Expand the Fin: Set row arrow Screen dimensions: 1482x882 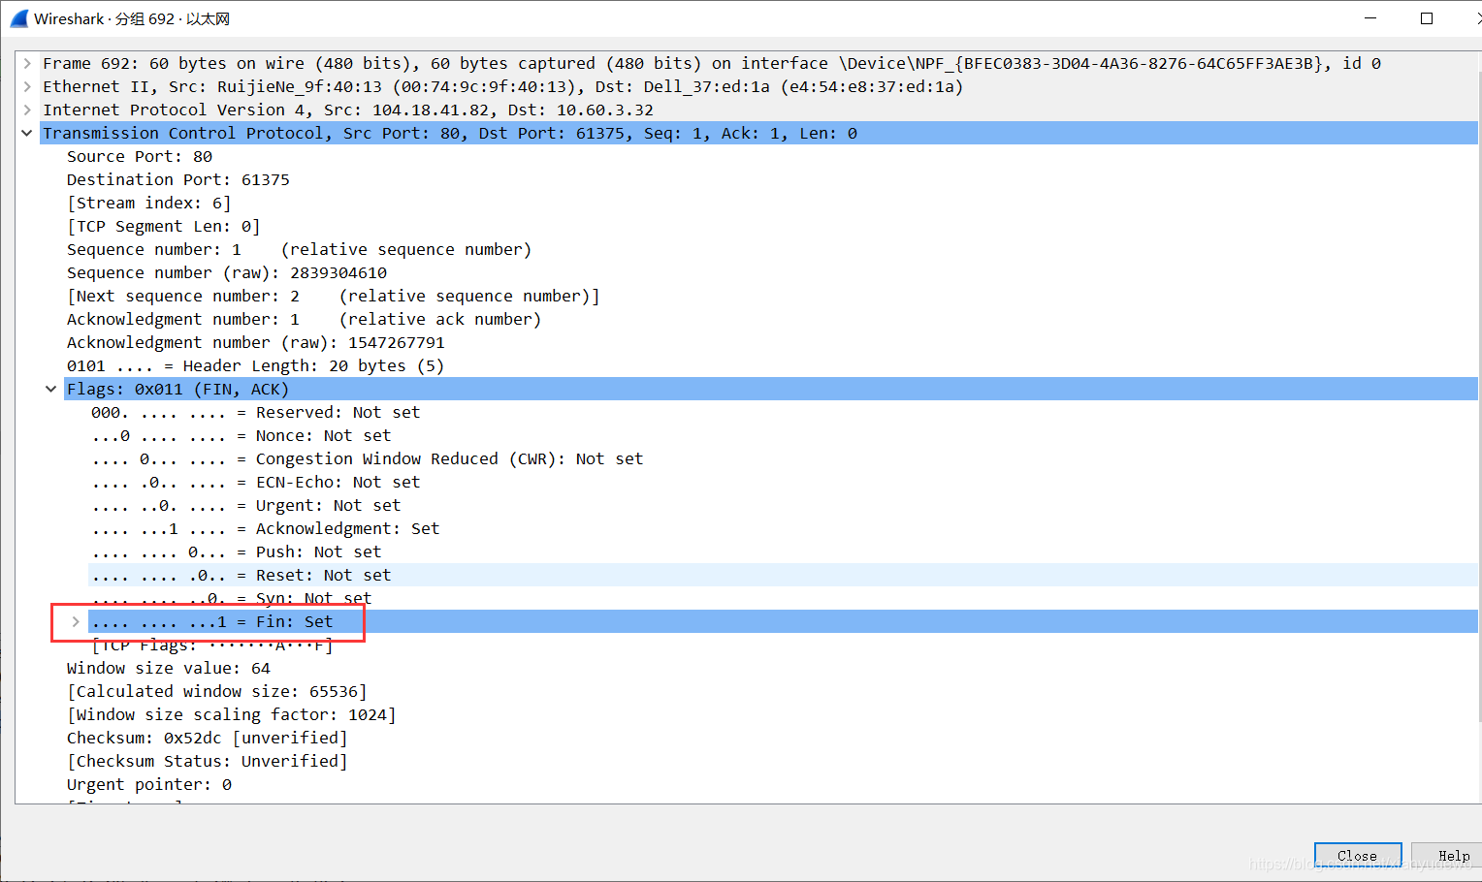76,621
